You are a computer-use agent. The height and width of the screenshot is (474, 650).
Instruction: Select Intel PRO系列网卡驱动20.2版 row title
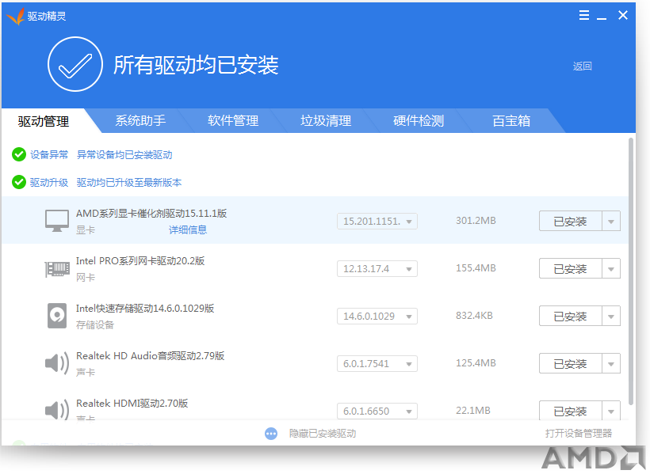140,261
